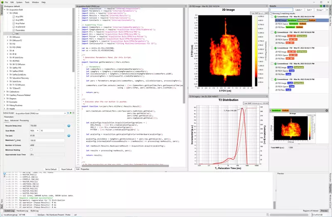Switch to the Advanced parameters tab
Viewport: 332px width, 217px height.
point(15,120)
